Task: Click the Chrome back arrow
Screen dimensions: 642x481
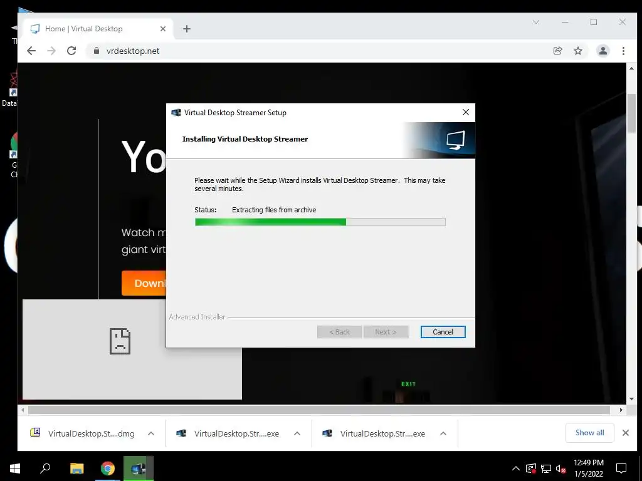Action: [31, 51]
